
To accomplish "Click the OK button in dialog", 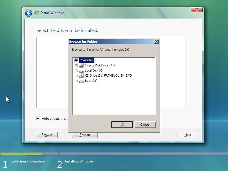I will 122,125.
